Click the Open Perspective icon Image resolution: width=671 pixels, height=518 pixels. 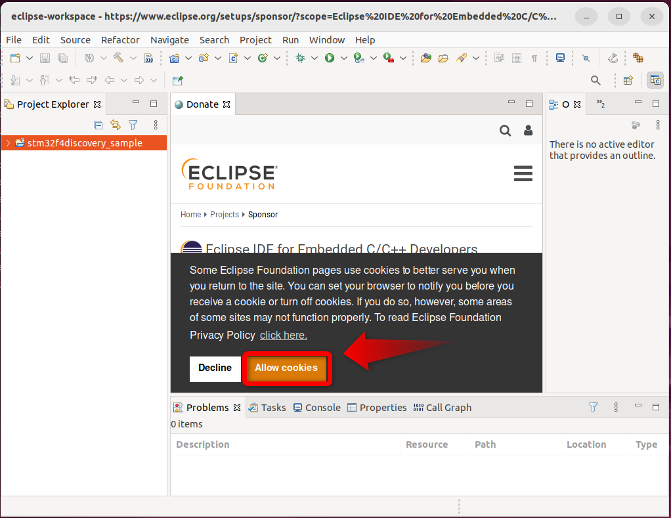(628, 80)
